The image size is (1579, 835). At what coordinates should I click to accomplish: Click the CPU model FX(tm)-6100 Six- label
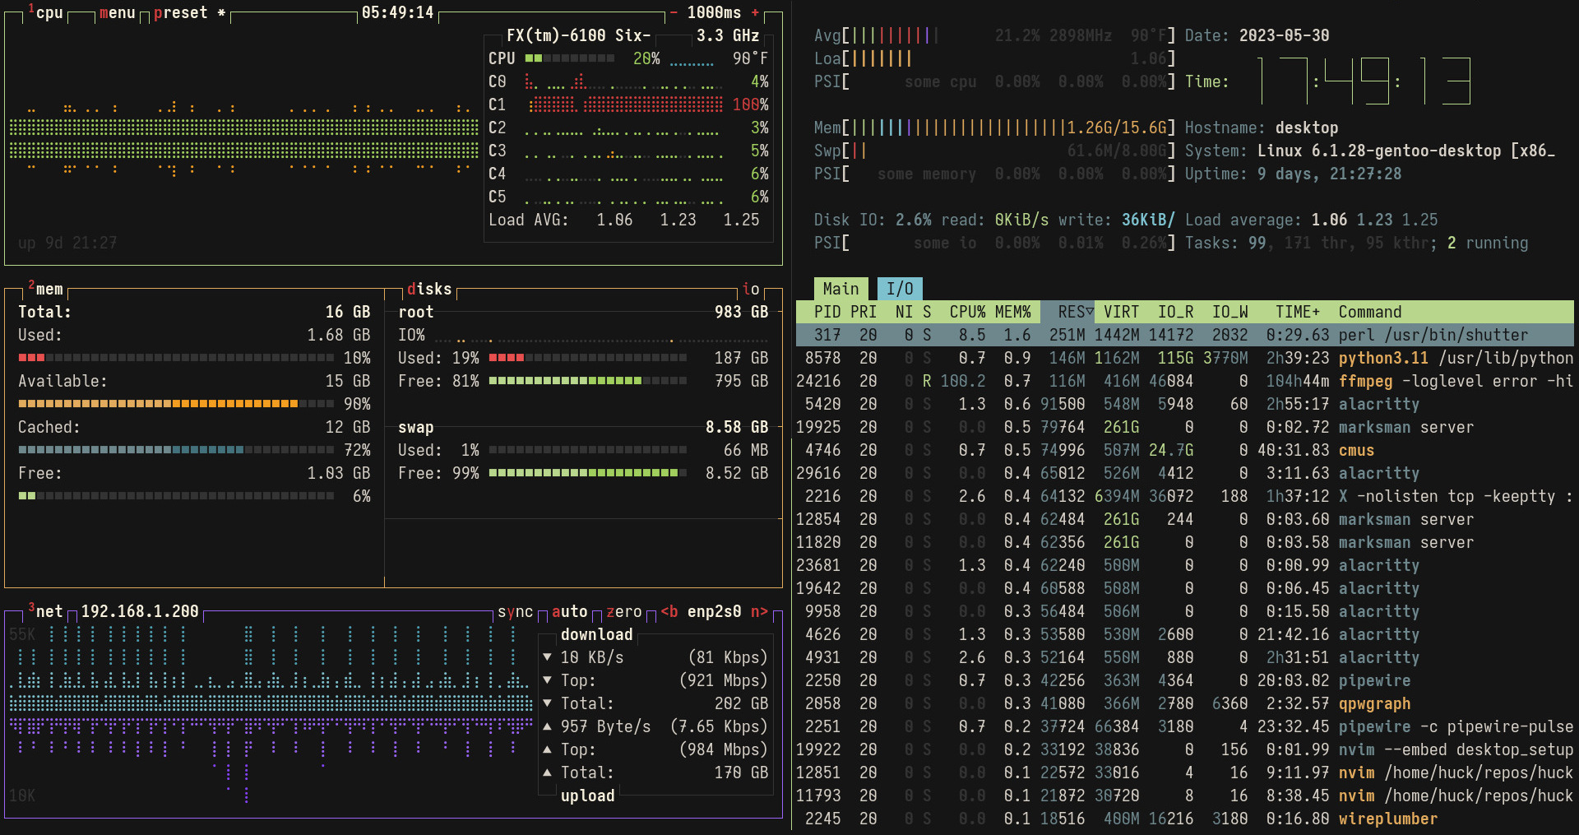click(579, 35)
